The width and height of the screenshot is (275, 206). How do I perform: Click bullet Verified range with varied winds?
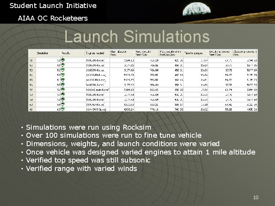coord(81,169)
